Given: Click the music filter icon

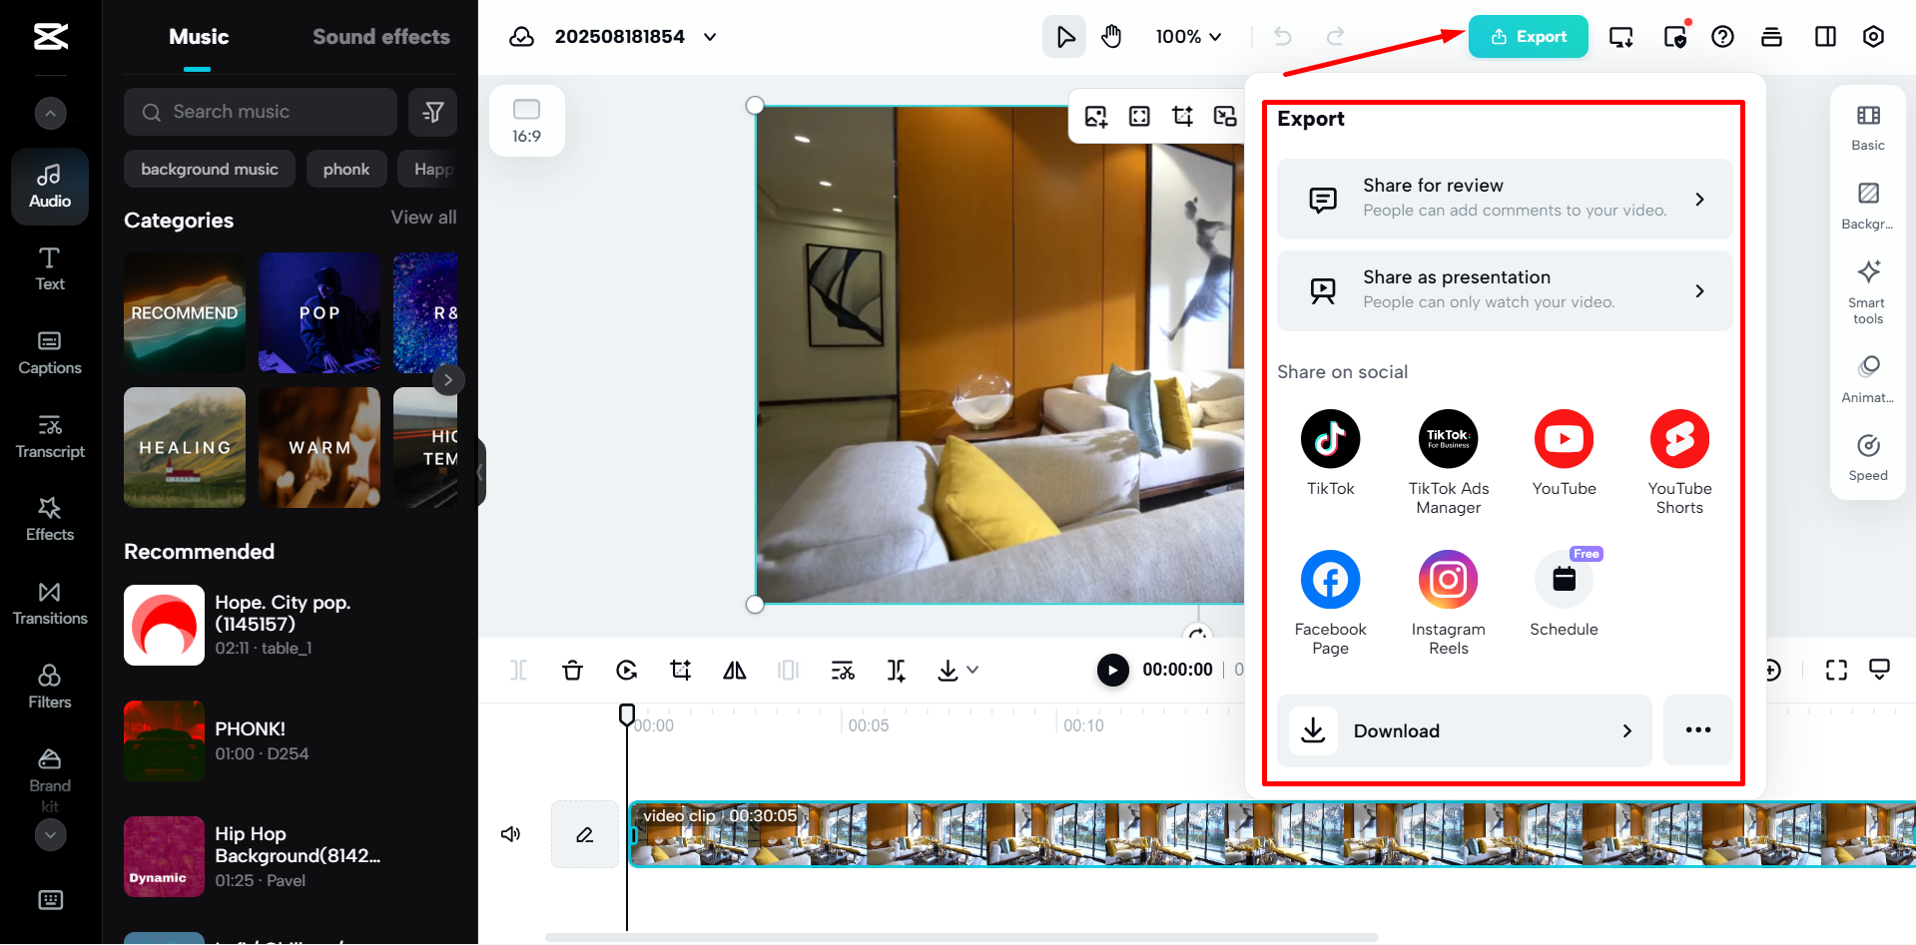Looking at the screenshot, I should tap(432, 112).
